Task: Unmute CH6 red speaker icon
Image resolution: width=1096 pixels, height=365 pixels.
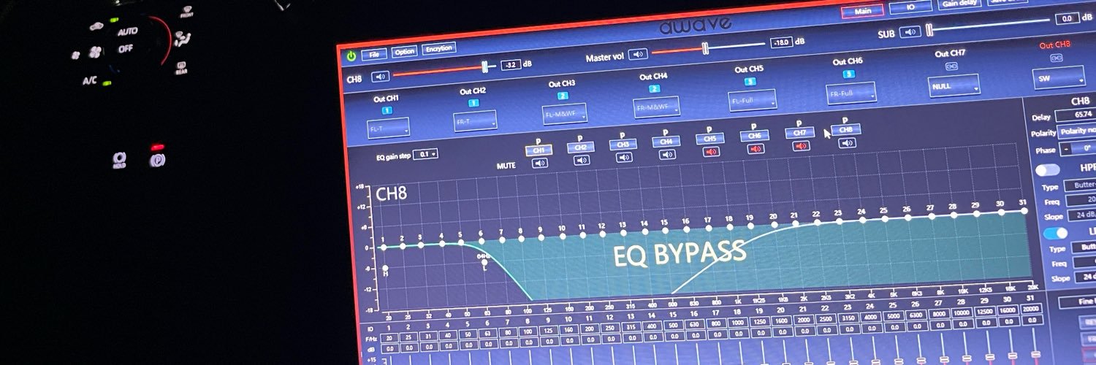Action: pyautogui.click(x=756, y=148)
